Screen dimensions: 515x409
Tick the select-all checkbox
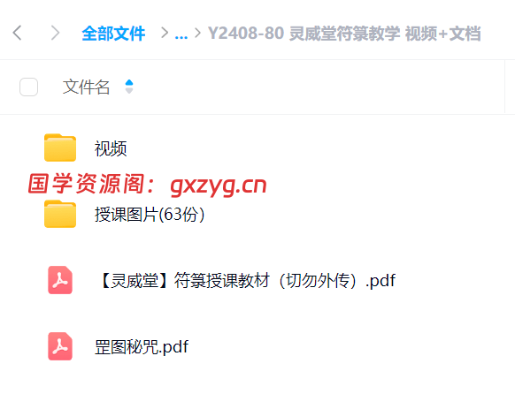click(28, 87)
